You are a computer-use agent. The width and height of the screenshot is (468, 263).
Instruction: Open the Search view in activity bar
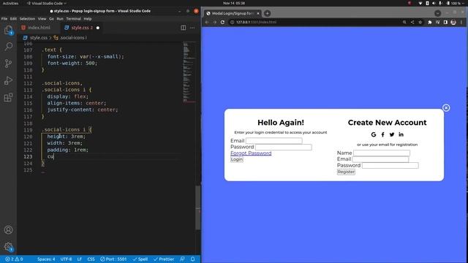coord(8,47)
